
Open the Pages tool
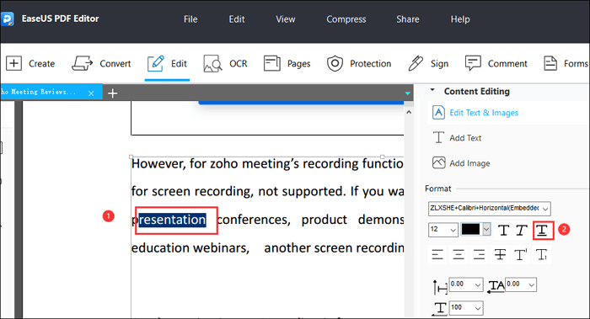point(287,63)
